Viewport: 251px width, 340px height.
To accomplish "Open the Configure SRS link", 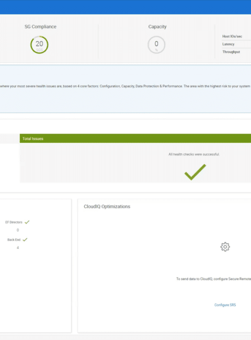I will [x=225, y=305].
